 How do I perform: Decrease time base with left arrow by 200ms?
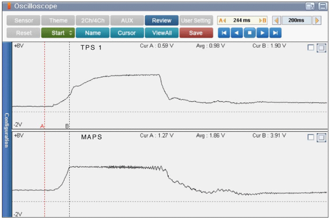click(276, 20)
